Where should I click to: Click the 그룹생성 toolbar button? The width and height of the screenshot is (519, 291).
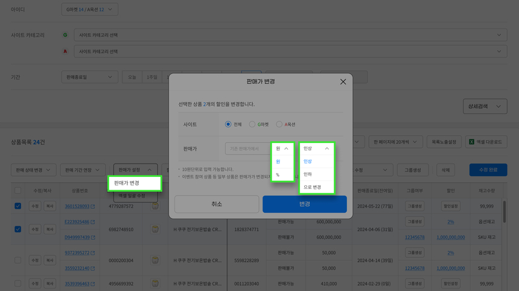pyautogui.click(x=413, y=170)
